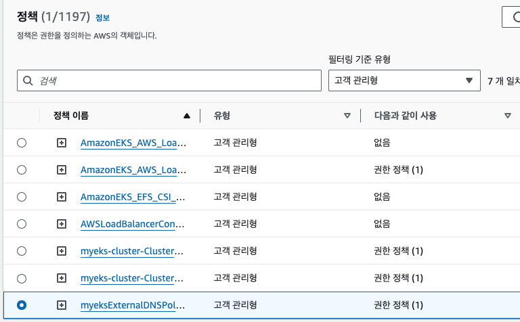
Task: Select the AmazonEKS_AWS_Loa radio with 권한 정책 (1)
Action: point(22,170)
